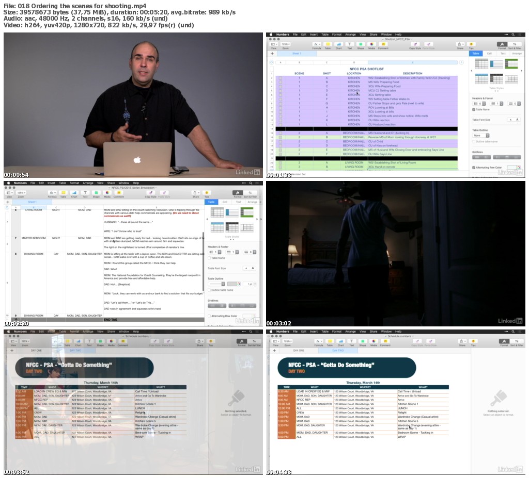The height and width of the screenshot is (478, 529).
Task: Tick checkbox for shot A, WS/ Establishing Kitchen row
Action: click(280, 78)
